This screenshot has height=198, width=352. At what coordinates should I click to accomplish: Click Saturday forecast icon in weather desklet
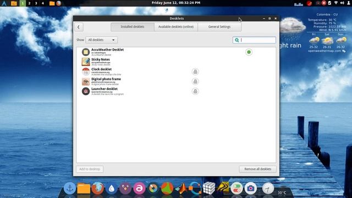tap(327, 40)
